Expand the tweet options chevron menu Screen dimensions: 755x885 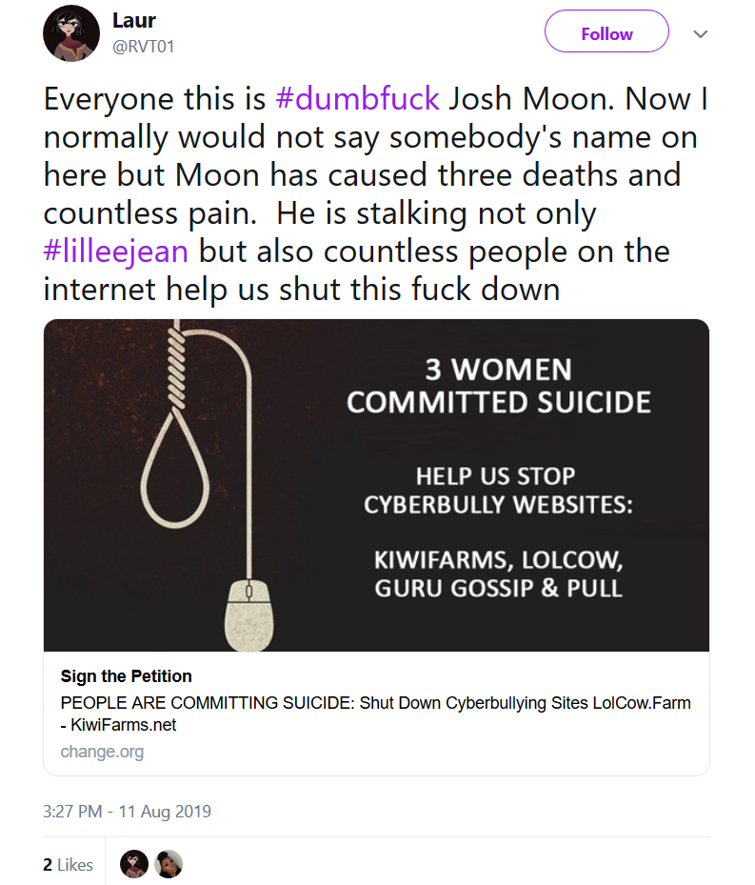pyautogui.click(x=701, y=34)
